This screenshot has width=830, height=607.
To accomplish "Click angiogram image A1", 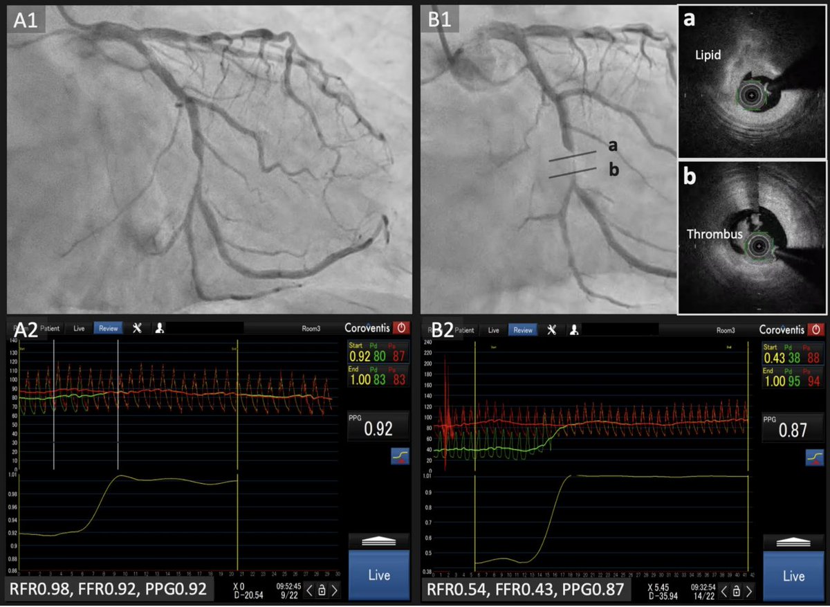I will point(208,159).
